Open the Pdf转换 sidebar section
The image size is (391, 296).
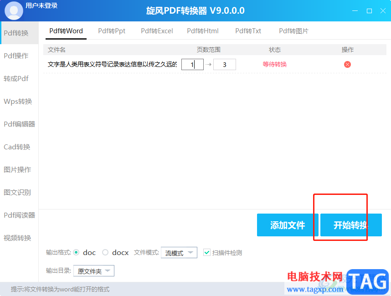(19, 33)
